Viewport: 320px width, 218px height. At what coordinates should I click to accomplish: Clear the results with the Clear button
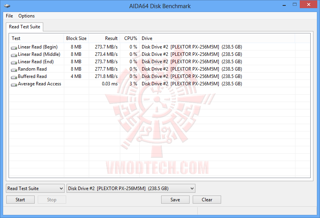(x=207, y=200)
